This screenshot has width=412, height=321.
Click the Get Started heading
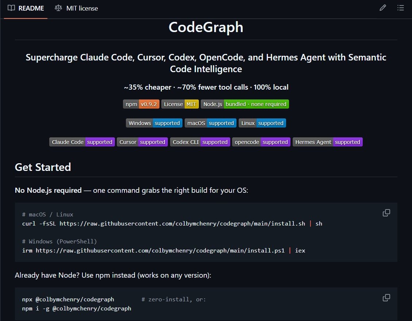click(43, 167)
